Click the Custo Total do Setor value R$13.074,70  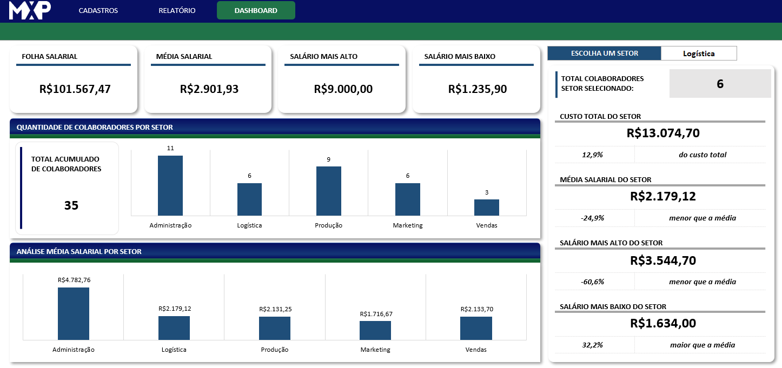point(660,133)
